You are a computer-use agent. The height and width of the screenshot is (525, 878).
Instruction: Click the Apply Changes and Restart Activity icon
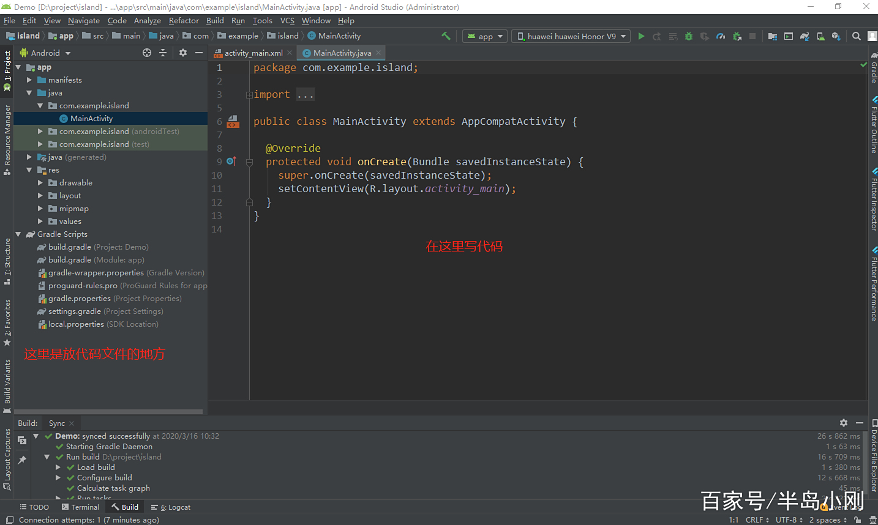pos(657,36)
